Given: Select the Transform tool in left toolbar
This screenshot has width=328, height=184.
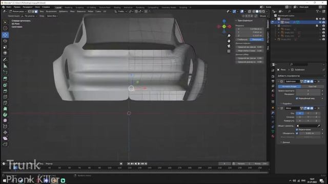Looking at the screenshot, I should coord(5,53).
